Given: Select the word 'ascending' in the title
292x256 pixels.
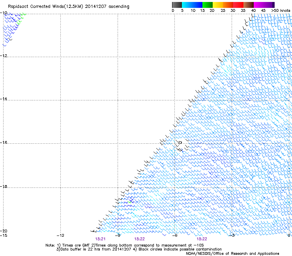Looking at the screenshot, I should coord(119,7).
